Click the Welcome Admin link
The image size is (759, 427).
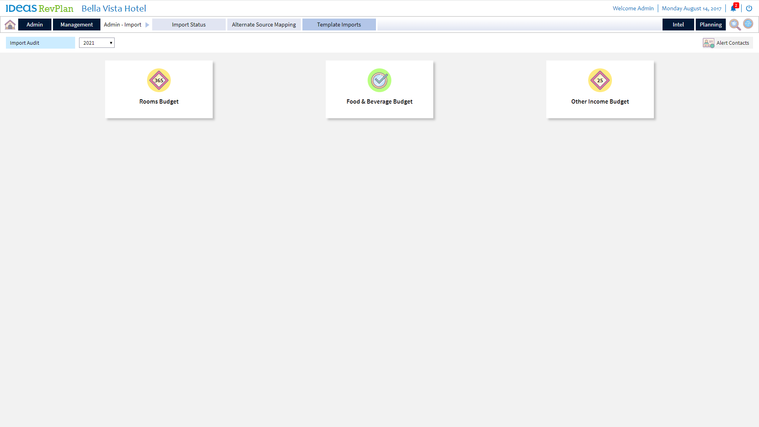(633, 8)
